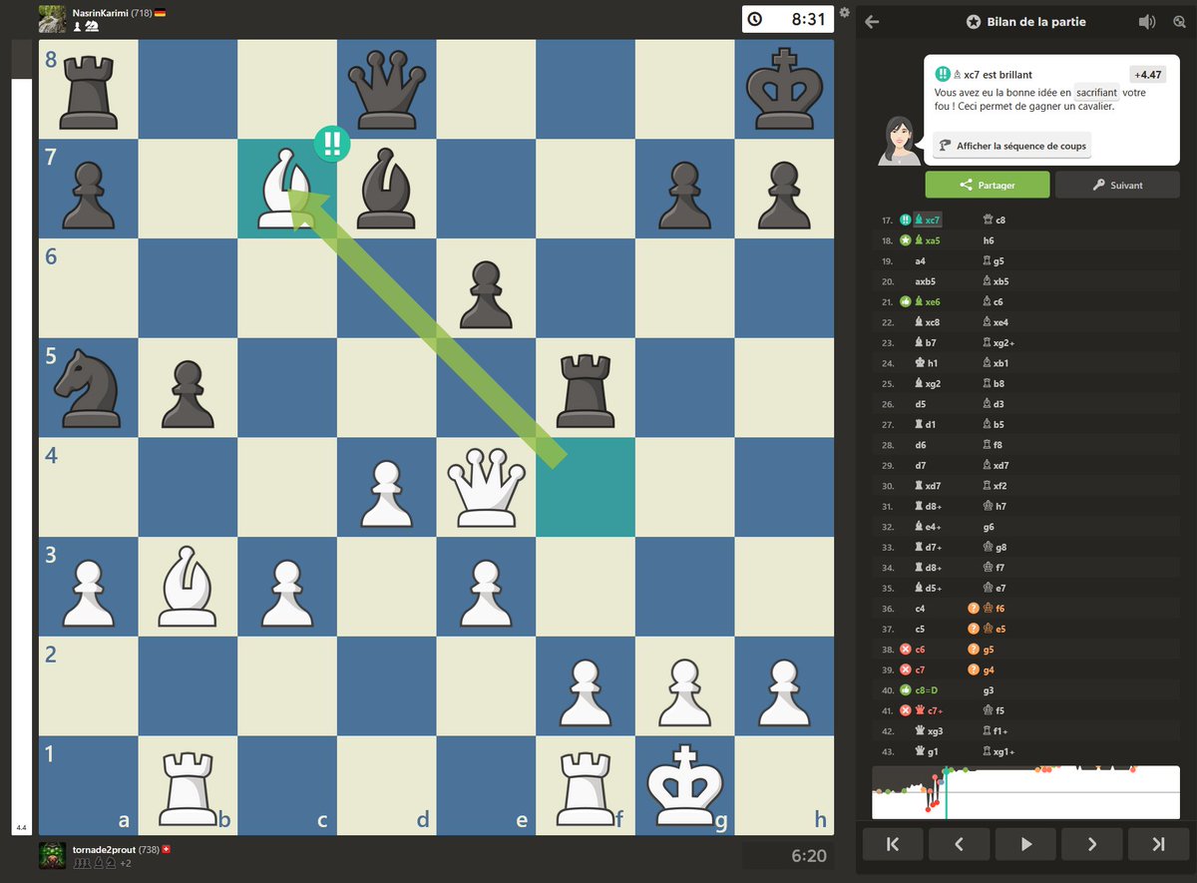The width and height of the screenshot is (1197, 883).
Task: Jump to the last move
Action: pyautogui.click(x=1158, y=844)
